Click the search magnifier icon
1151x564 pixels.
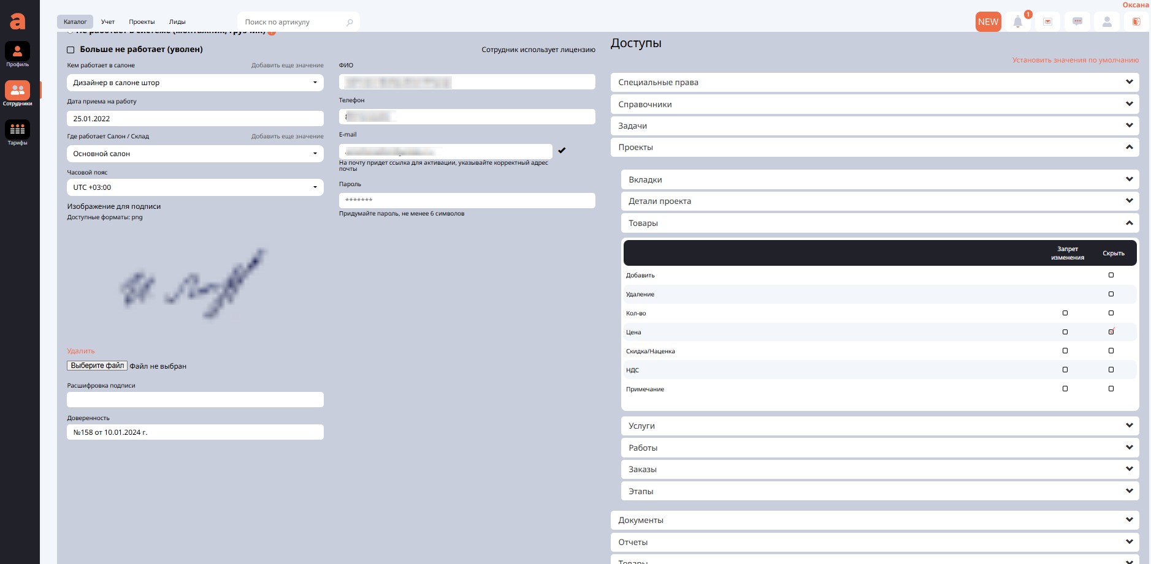click(350, 23)
